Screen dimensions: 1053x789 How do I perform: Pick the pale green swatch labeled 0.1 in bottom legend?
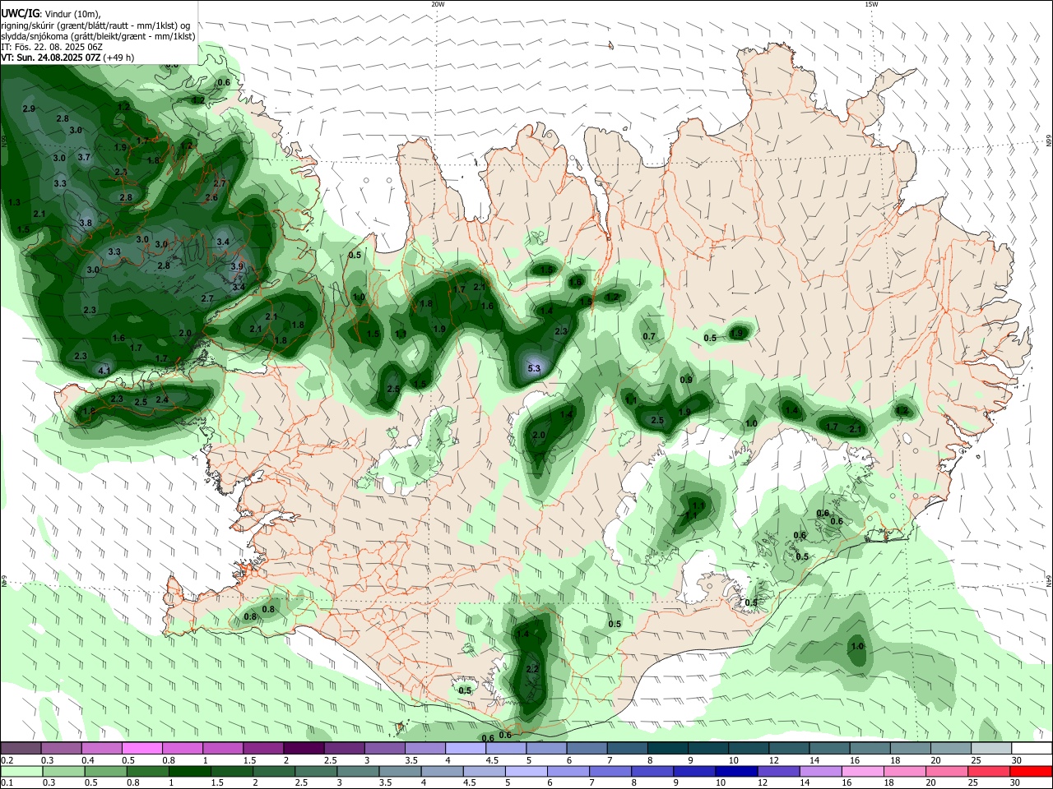point(21,771)
